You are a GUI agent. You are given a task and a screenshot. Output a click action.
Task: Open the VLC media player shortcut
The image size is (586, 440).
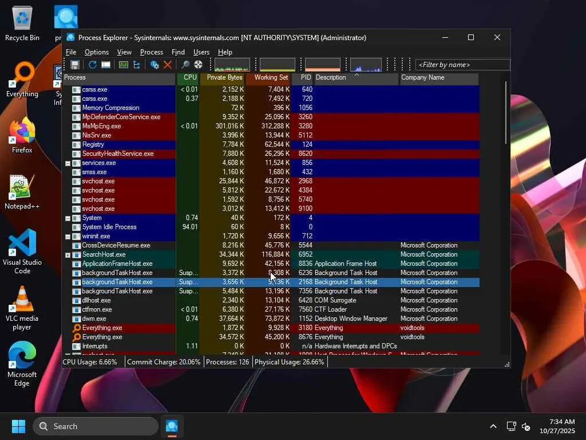[x=22, y=308]
